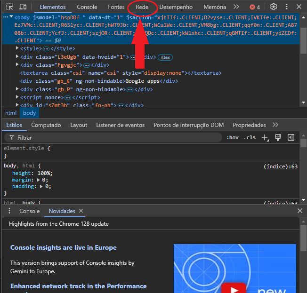Play the Chrome update video thumbnail
The image size is (307, 293).
(234, 289)
